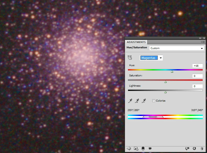Choose the Add to Sample eyedropper
Image resolution: width=207 pixels, height=153 pixels.
(x=137, y=101)
